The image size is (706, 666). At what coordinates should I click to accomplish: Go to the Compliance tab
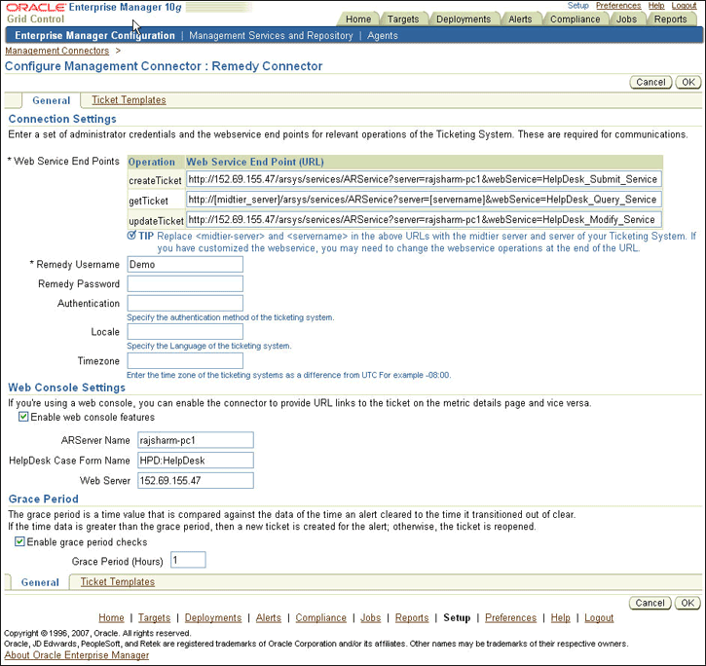575,18
